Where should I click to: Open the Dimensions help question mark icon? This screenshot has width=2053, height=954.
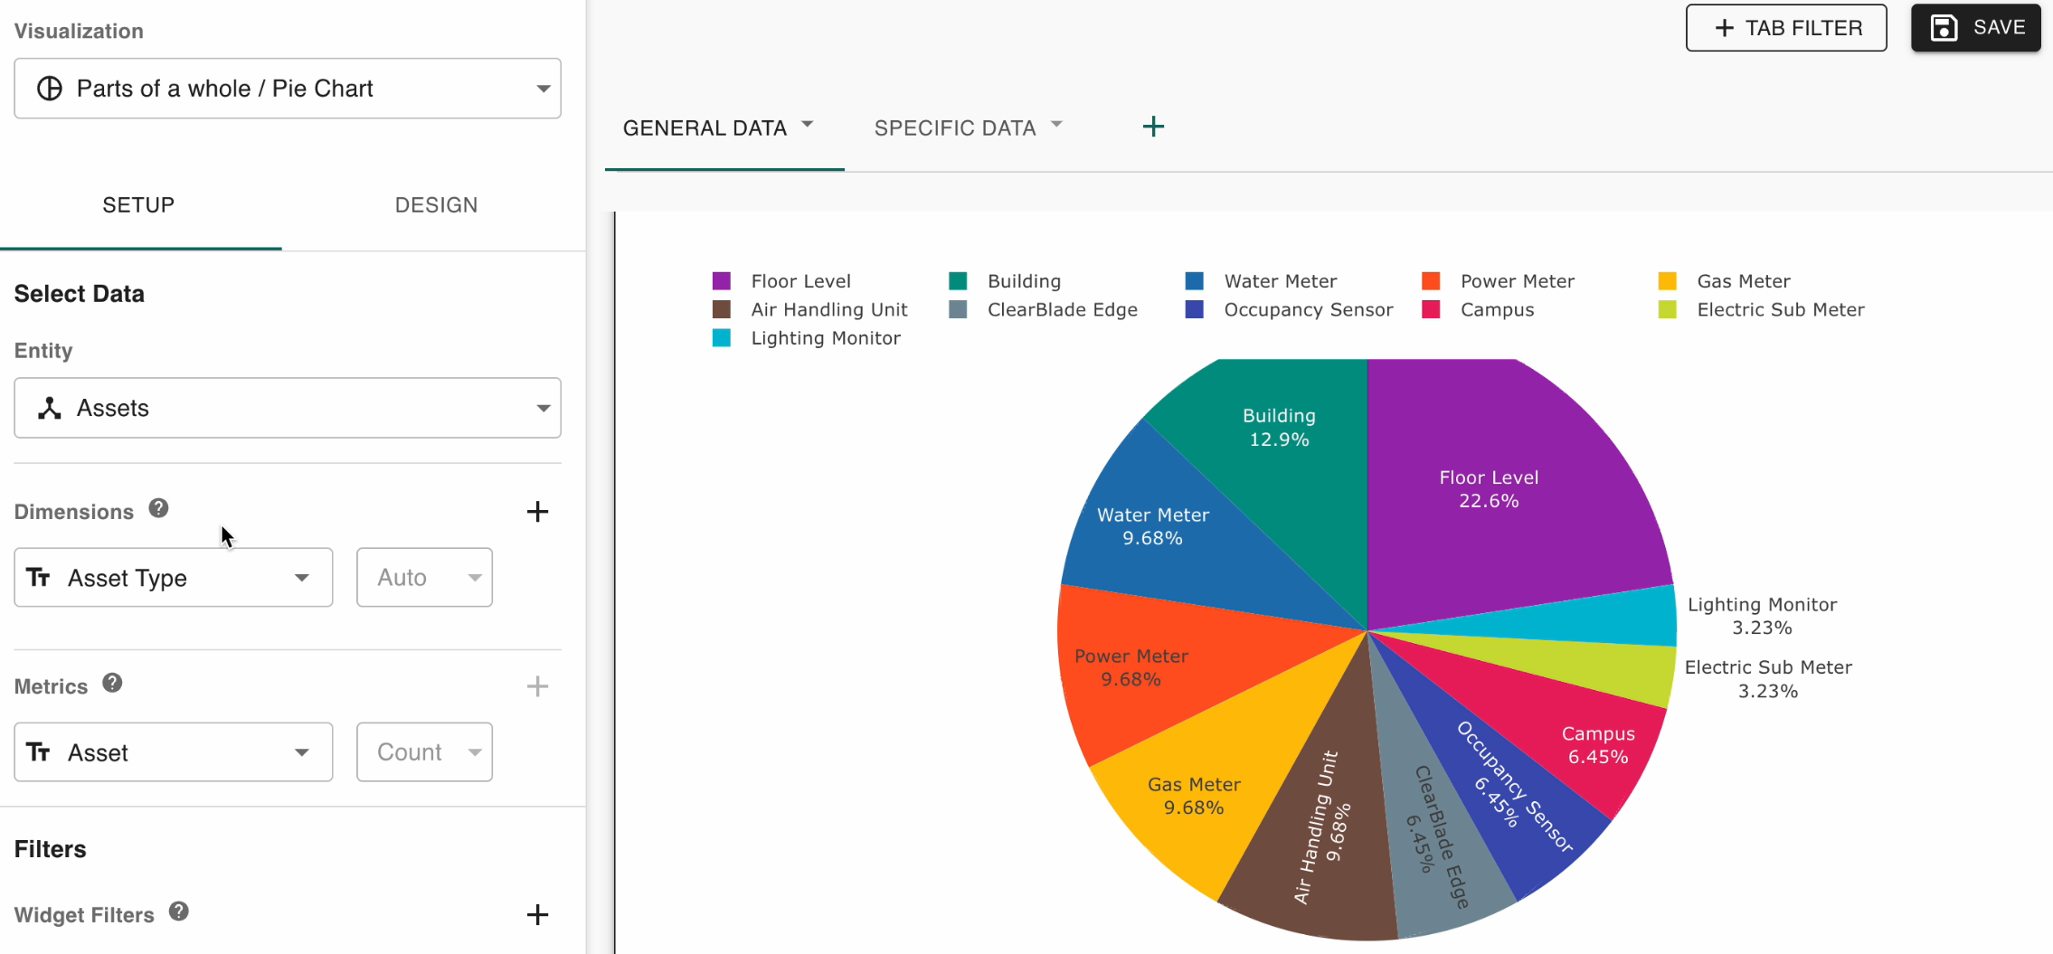coord(158,508)
